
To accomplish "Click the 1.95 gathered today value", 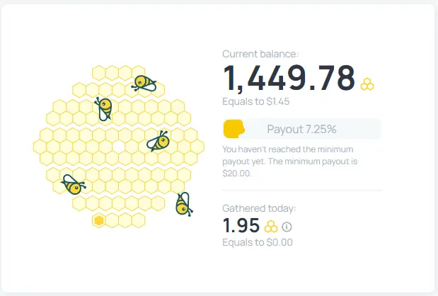I will pos(241,226).
